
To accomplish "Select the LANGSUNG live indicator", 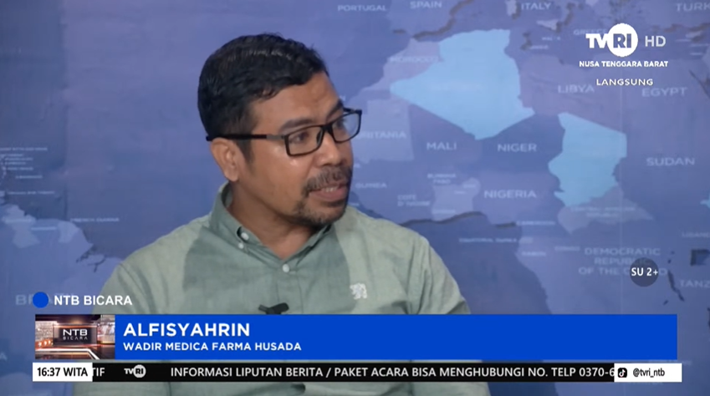I will (624, 82).
